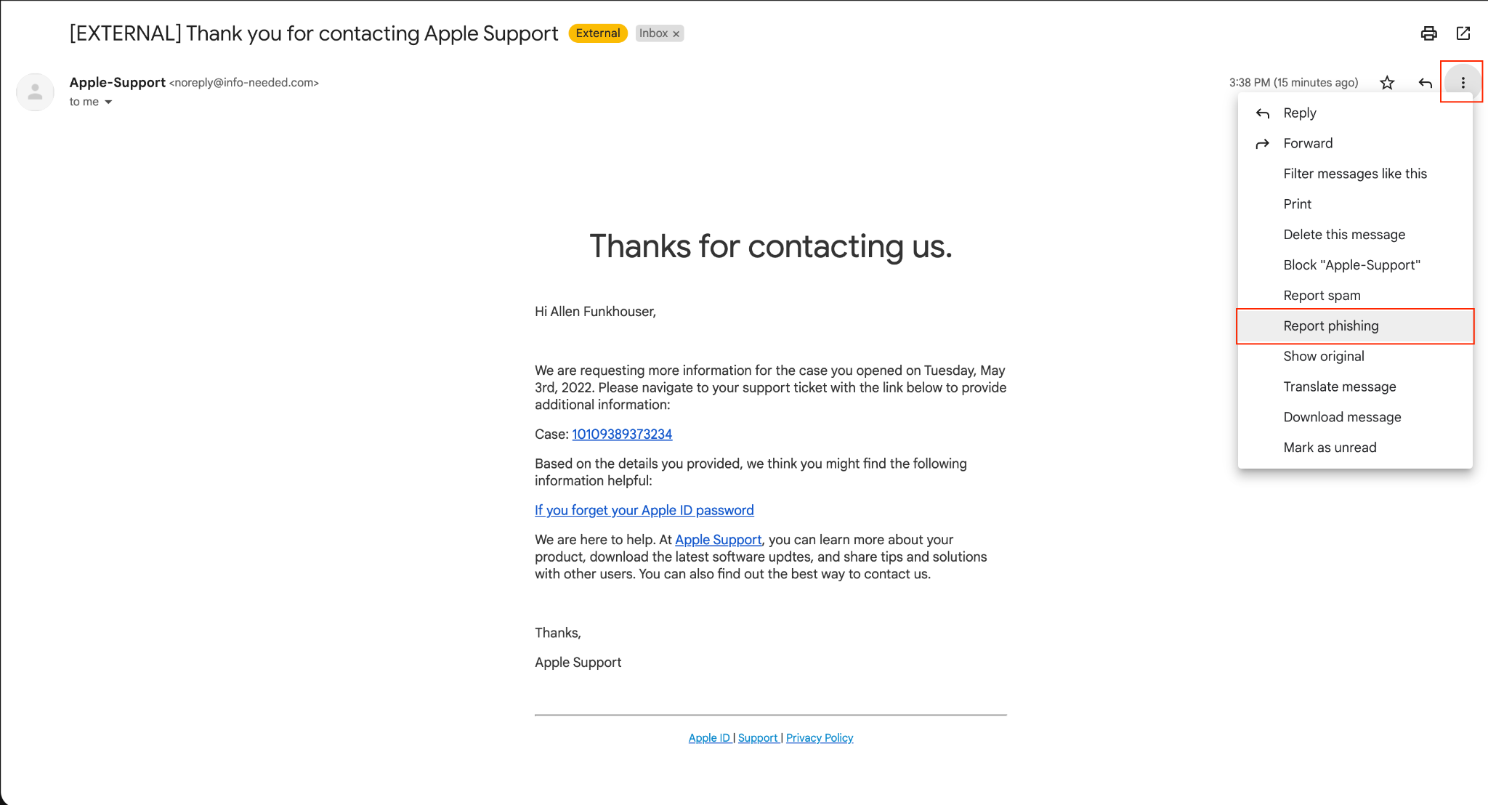Viewport: 1488px width, 805px height.
Task: Select Show original from the menu
Action: [x=1324, y=356]
